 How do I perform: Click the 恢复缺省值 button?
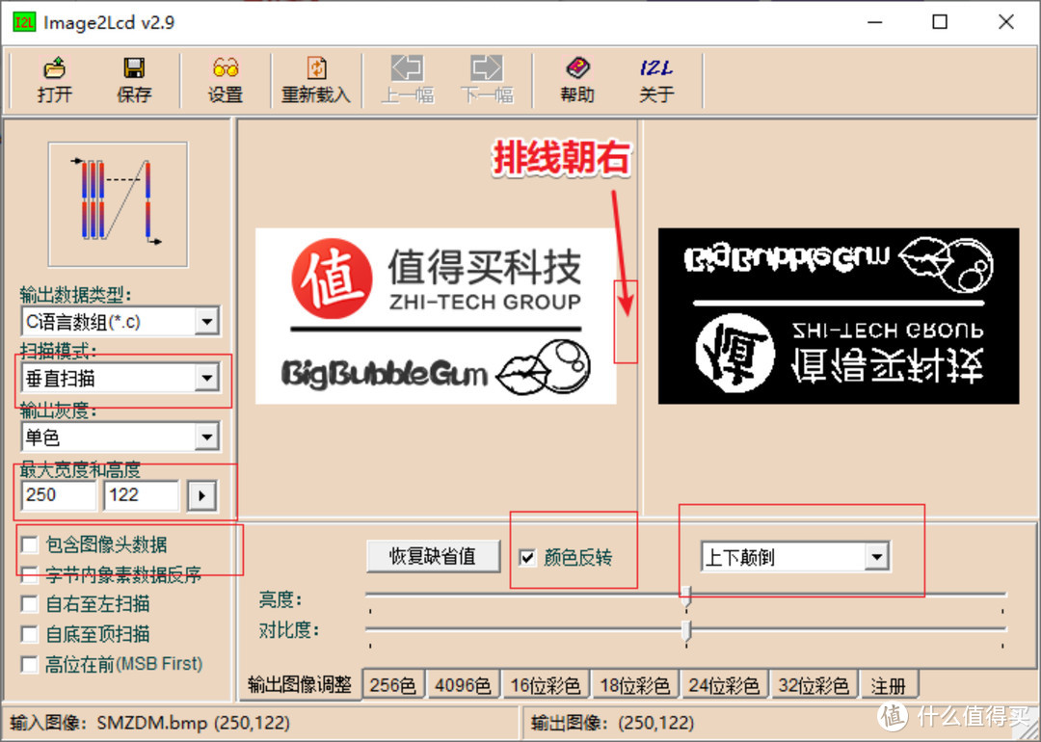tap(433, 556)
